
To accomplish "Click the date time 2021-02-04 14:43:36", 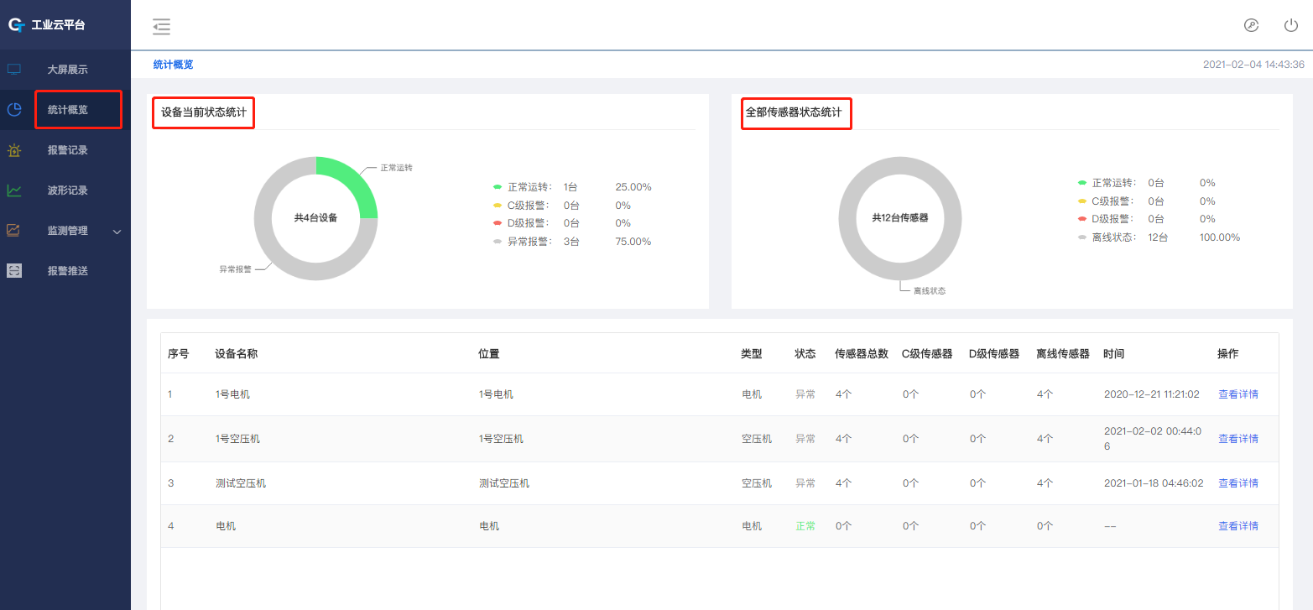I will click(1253, 65).
